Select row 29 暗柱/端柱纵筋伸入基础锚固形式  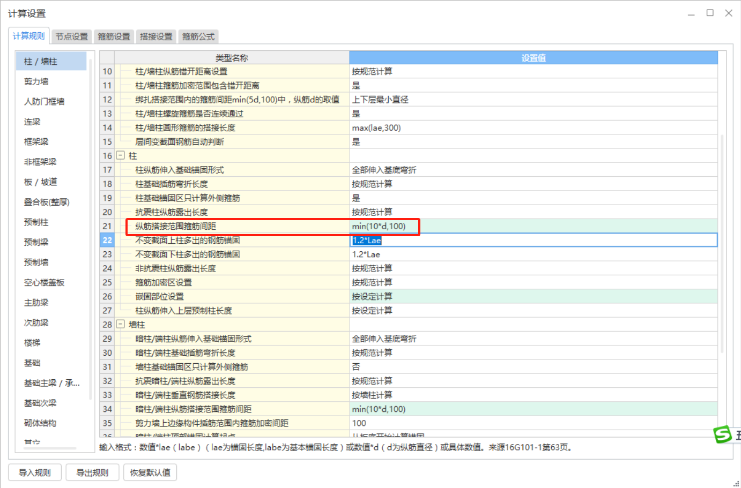pyautogui.click(x=193, y=339)
